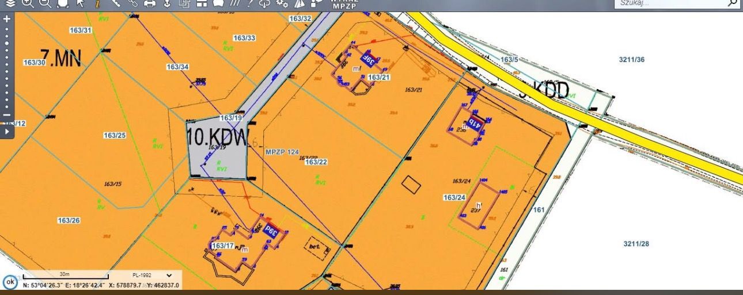
Task: Activate the arrow selection cursor tool
Action: (x=80, y=3)
